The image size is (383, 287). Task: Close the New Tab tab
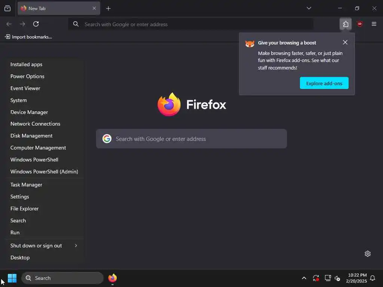tap(94, 8)
